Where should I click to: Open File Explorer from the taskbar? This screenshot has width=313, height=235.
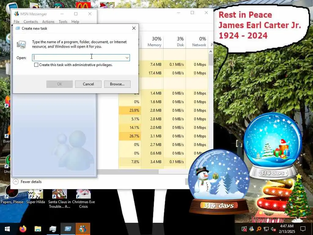[38, 229]
